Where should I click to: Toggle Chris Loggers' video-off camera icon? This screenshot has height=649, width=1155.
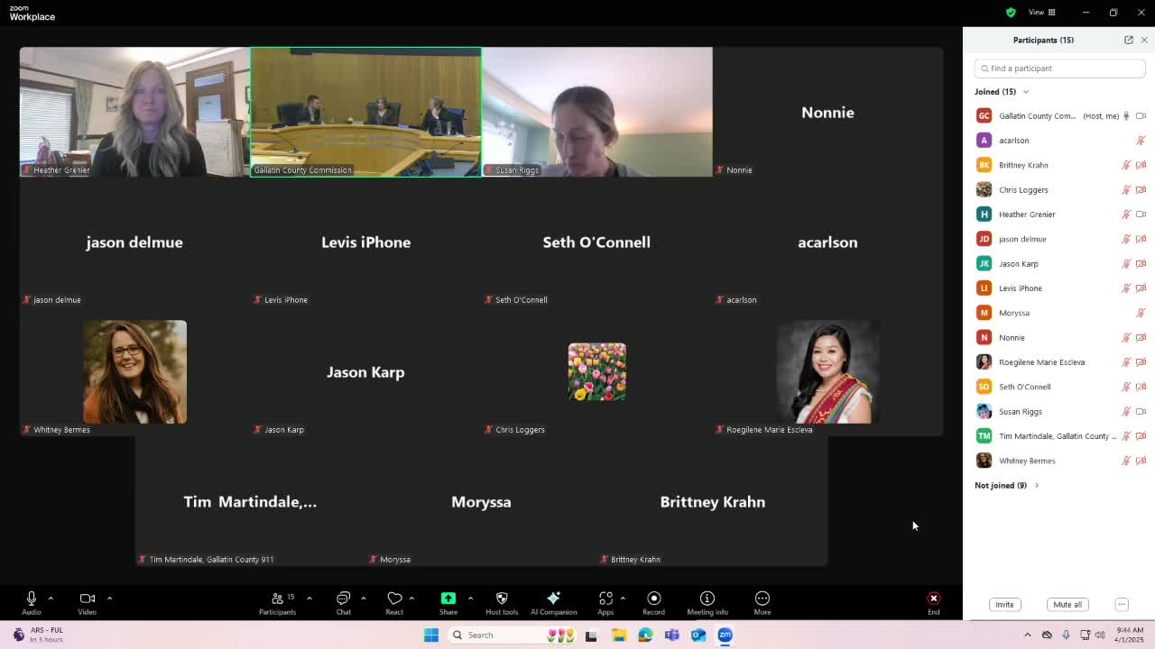point(1141,189)
